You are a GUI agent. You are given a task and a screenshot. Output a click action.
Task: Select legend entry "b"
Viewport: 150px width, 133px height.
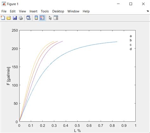pos(131,40)
